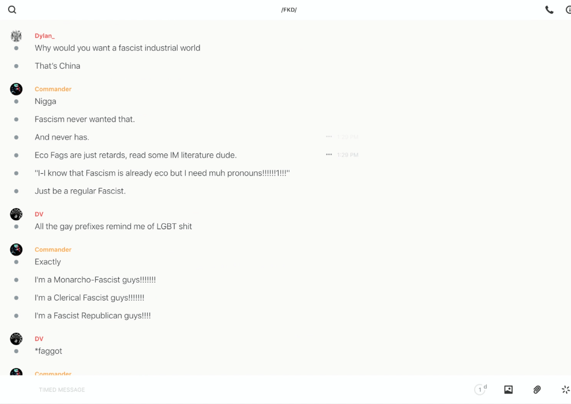Select the 'That's China' message
The image size is (571, 404).
pyautogui.click(x=57, y=66)
